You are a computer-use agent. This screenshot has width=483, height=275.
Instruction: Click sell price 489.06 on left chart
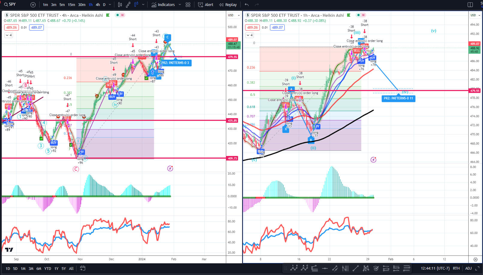tap(11, 27)
